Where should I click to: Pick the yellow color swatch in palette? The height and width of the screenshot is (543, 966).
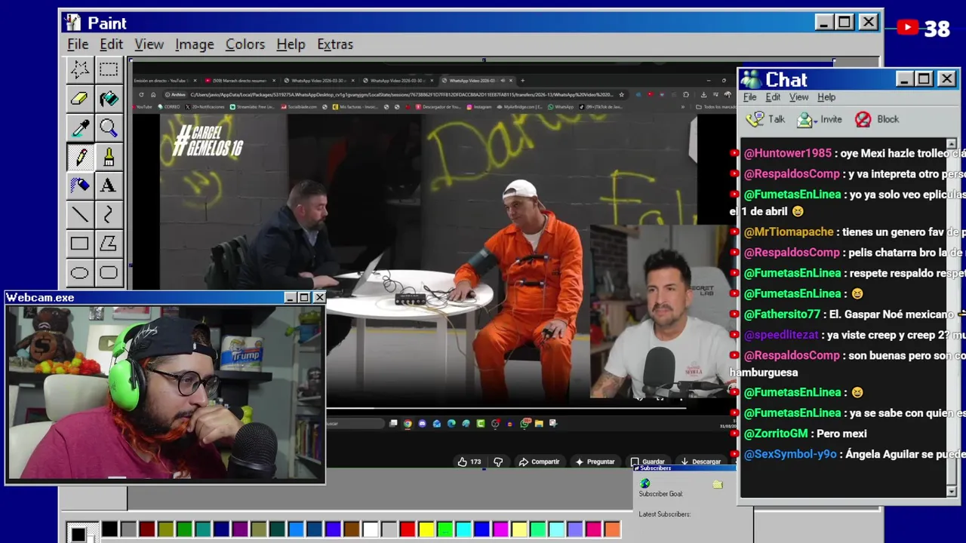(426, 529)
